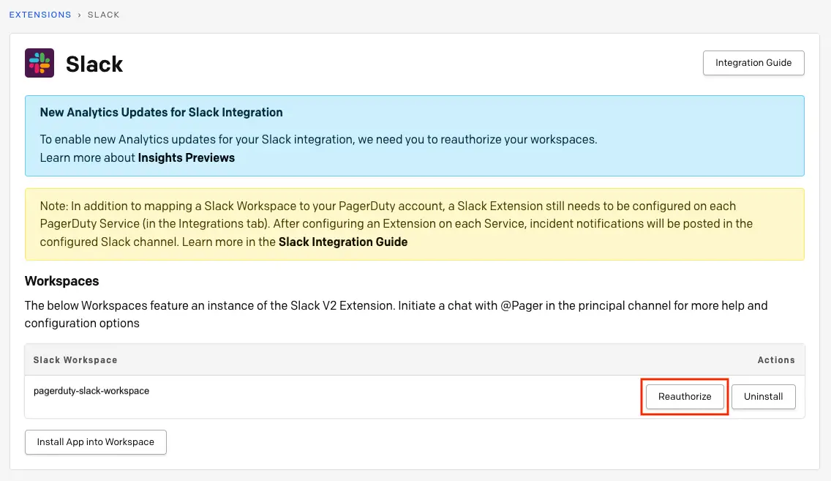Click the New Analytics Updates banner title

coord(161,113)
